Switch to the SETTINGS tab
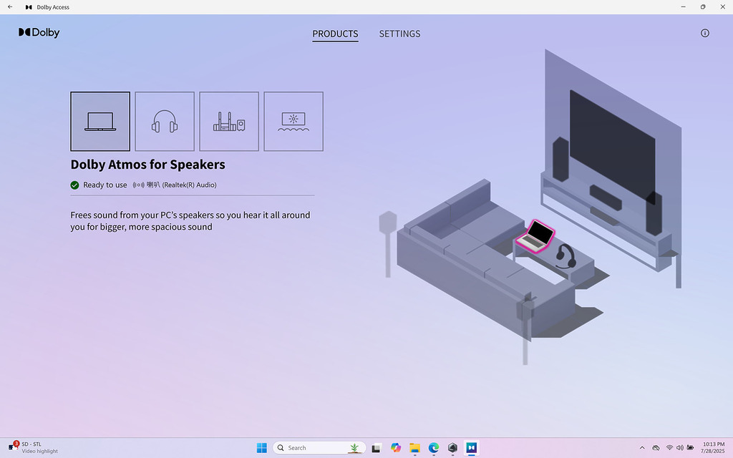 point(399,34)
